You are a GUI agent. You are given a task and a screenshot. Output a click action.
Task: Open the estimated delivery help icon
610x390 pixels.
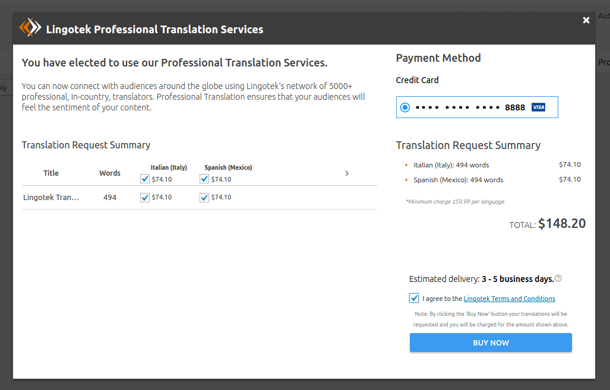pos(558,278)
